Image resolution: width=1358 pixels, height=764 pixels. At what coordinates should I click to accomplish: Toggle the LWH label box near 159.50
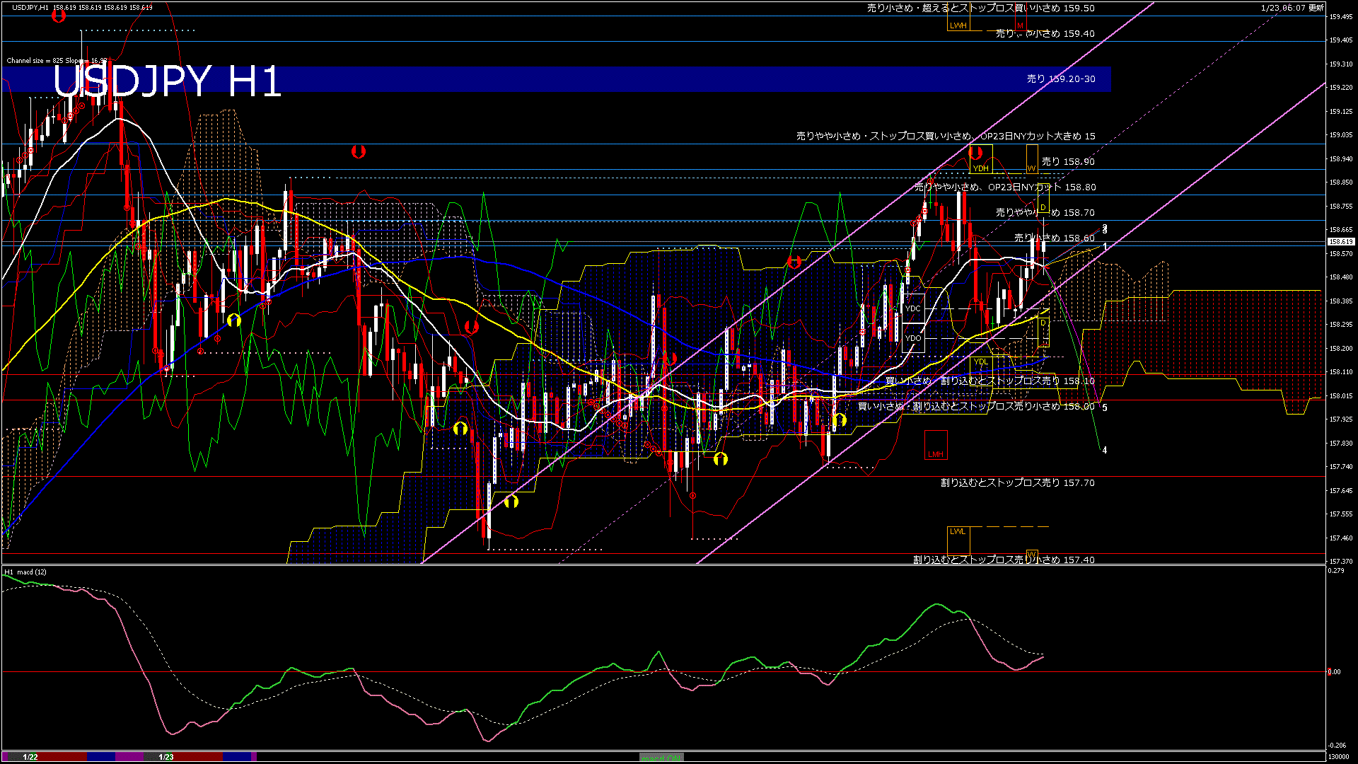pyautogui.click(x=959, y=25)
